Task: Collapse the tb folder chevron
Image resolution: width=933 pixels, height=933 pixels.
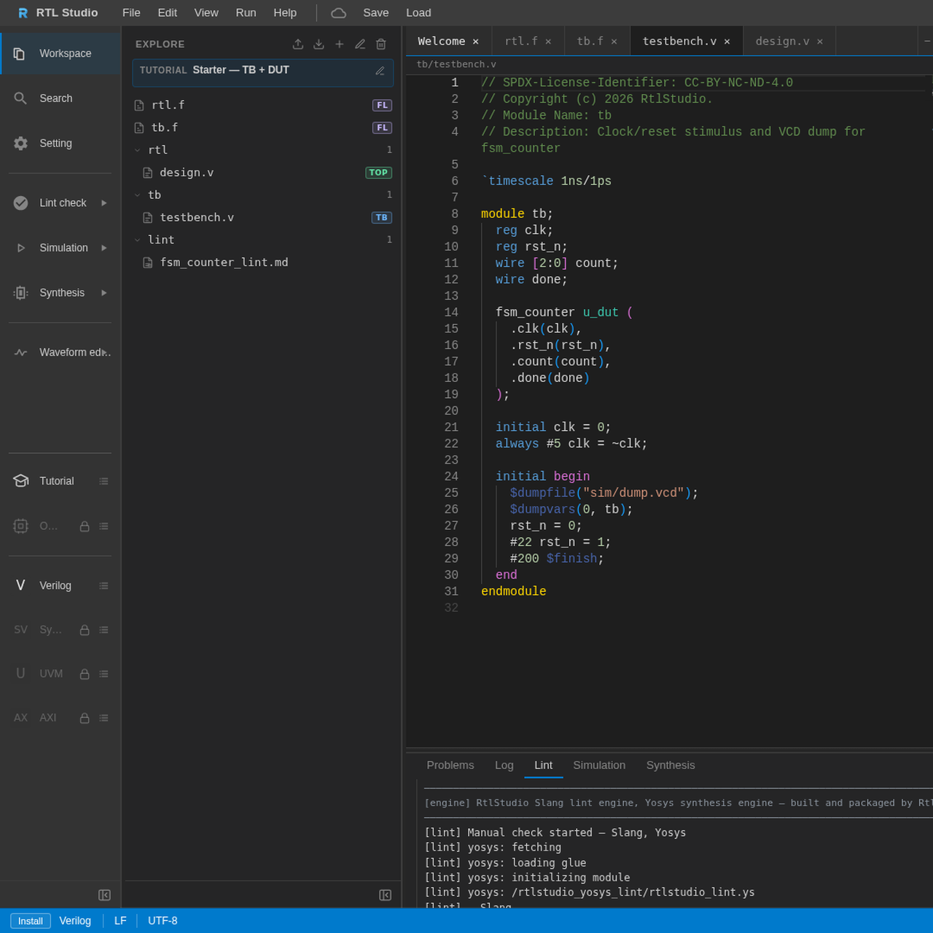Action: (137, 195)
